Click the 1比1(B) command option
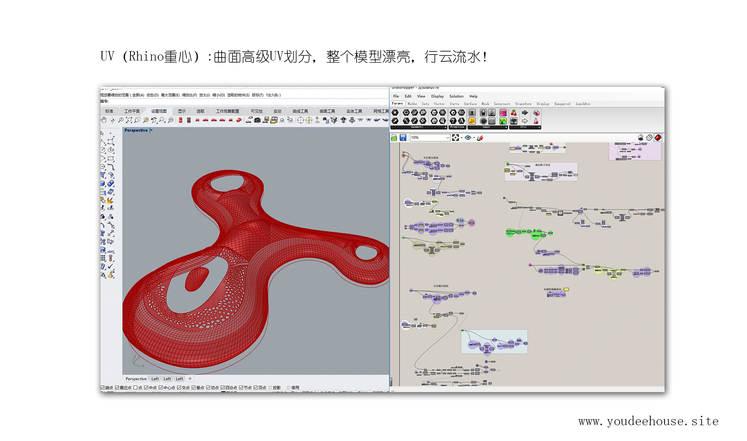Viewport: 747px width, 441px height. [272, 95]
